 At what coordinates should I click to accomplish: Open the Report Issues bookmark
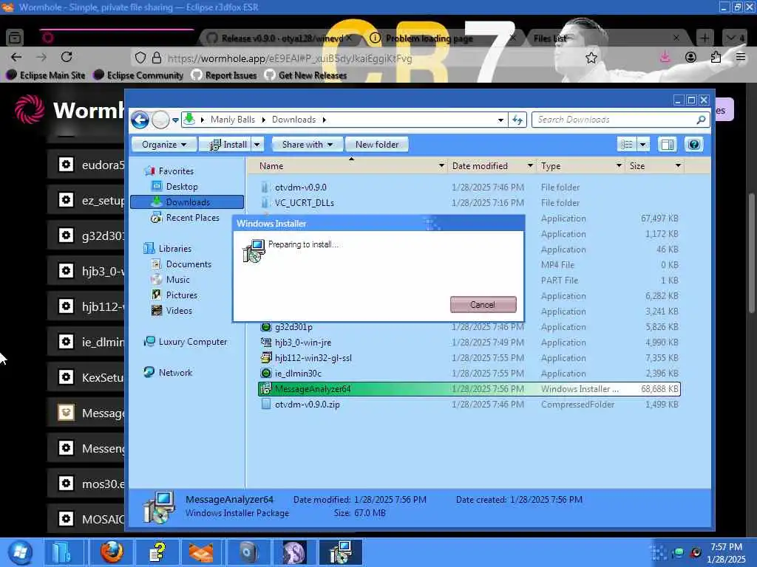pos(224,75)
